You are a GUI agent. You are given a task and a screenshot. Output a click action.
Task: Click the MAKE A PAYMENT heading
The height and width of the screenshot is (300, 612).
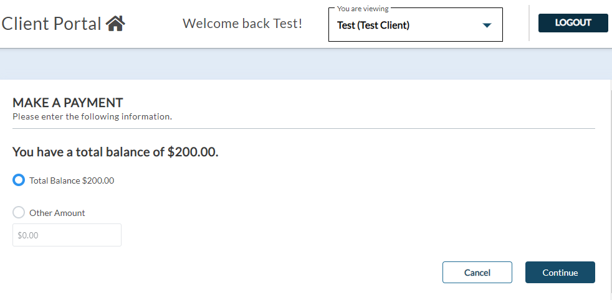pos(68,103)
